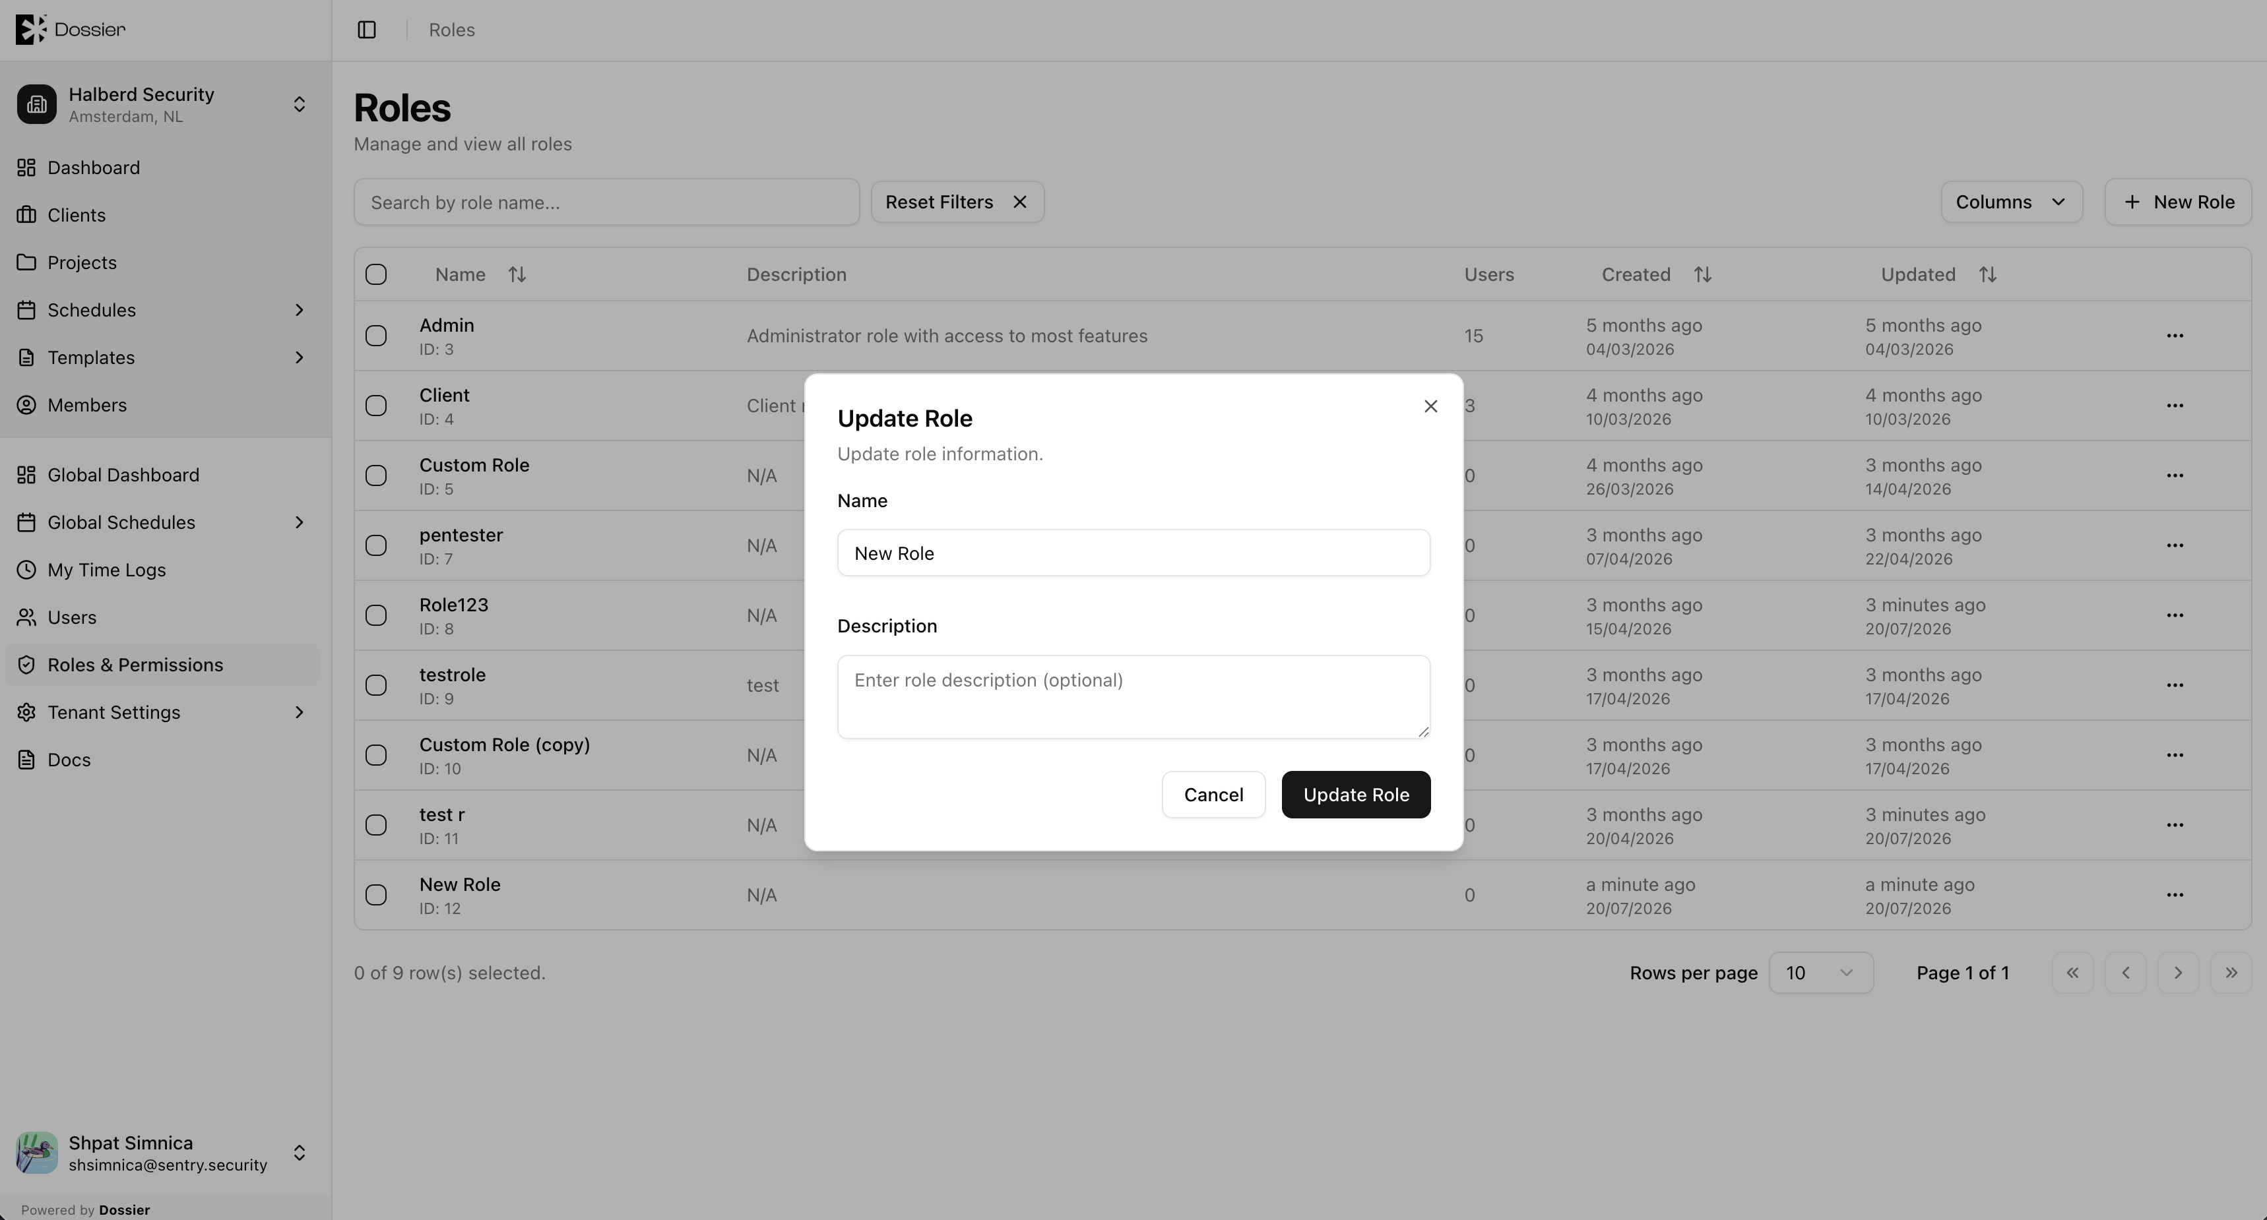This screenshot has height=1220, width=2267.
Task: Go to the last page of roles
Action: click(2230, 973)
